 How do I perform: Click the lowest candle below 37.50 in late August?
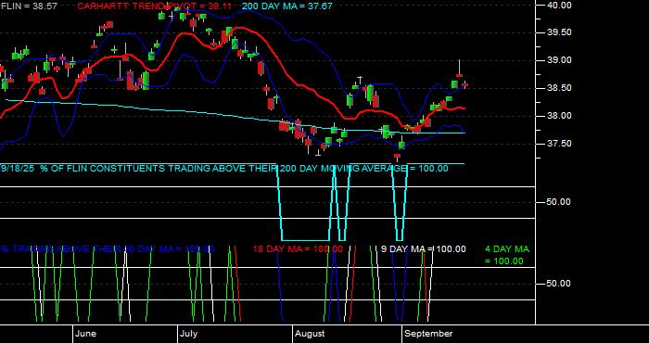point(398,157)
